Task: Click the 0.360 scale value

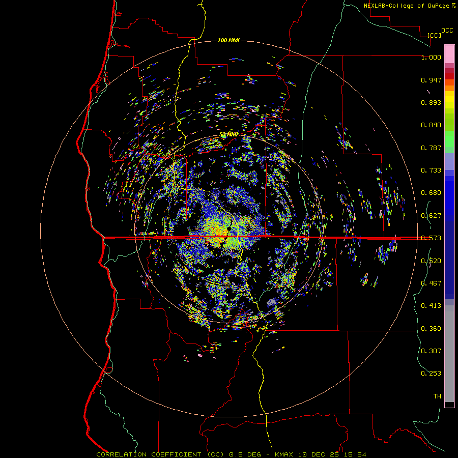Action: (x=431, y=329)
